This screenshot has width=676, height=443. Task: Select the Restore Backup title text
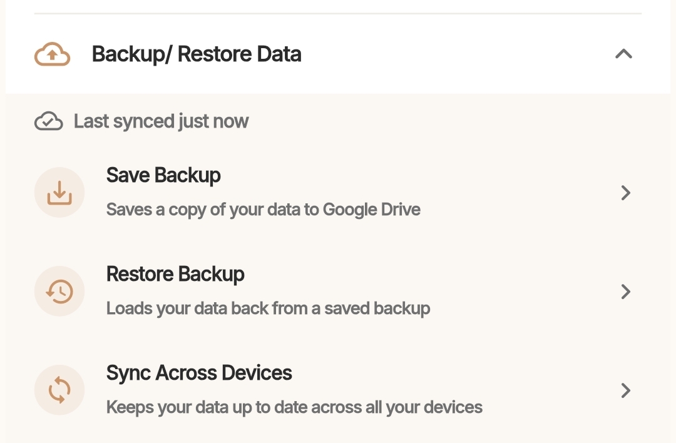coord(175,275)
